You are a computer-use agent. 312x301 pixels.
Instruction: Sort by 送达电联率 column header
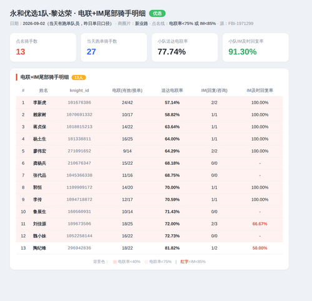tap(172, 91)
